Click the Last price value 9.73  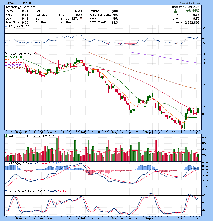[x=196, y=19]
